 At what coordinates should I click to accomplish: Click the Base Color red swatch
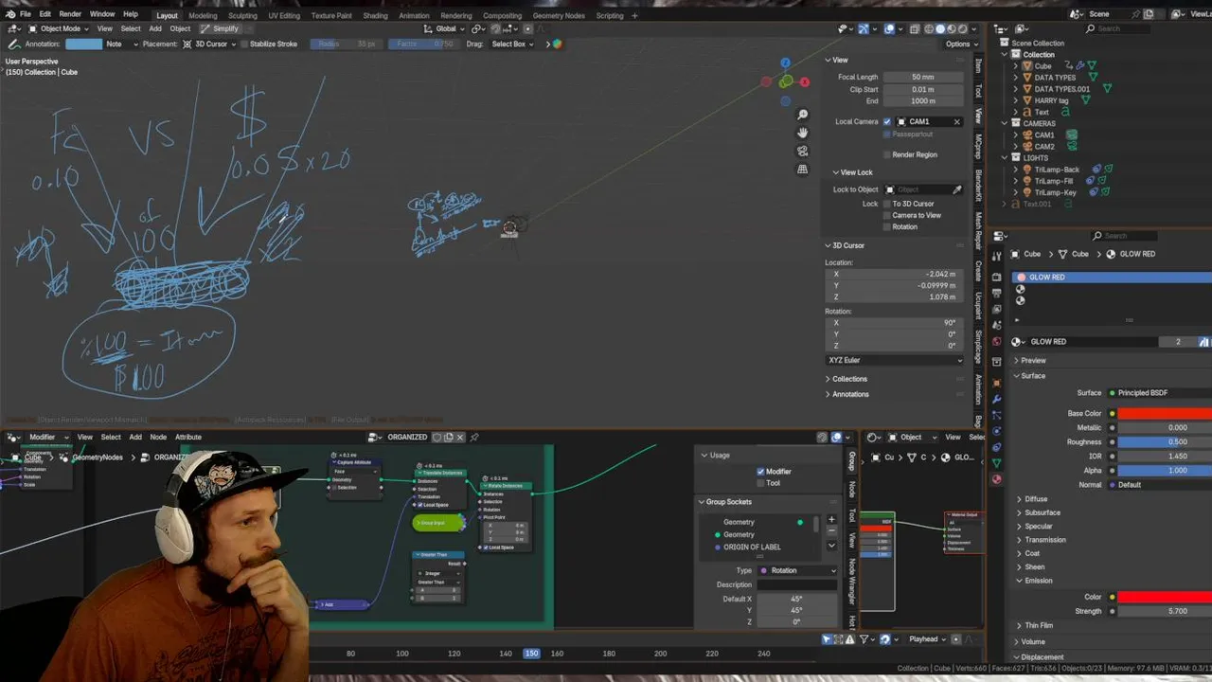click(1165, 413)
